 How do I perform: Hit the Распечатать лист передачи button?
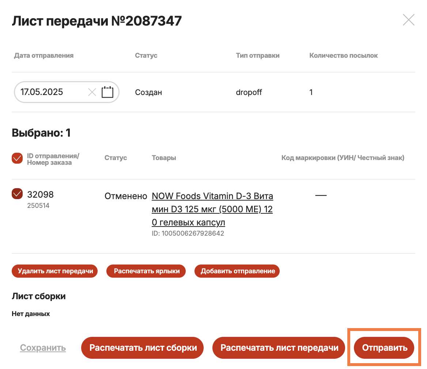coord(279,348)
